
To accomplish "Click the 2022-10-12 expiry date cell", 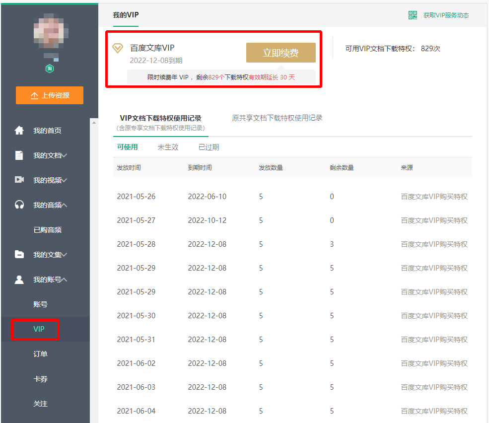I will 207,220.
